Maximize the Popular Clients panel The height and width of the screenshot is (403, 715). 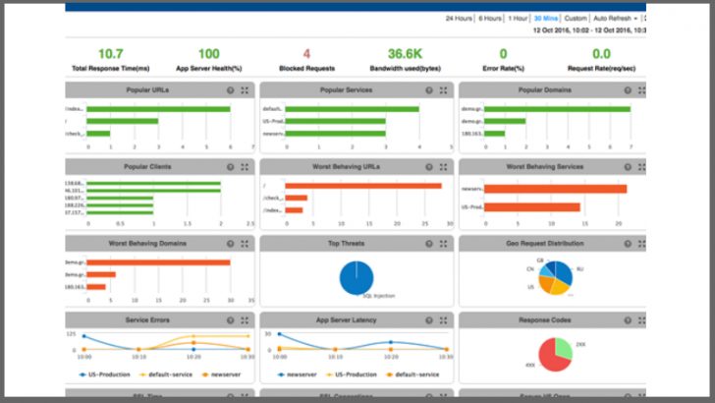point(245,167)
